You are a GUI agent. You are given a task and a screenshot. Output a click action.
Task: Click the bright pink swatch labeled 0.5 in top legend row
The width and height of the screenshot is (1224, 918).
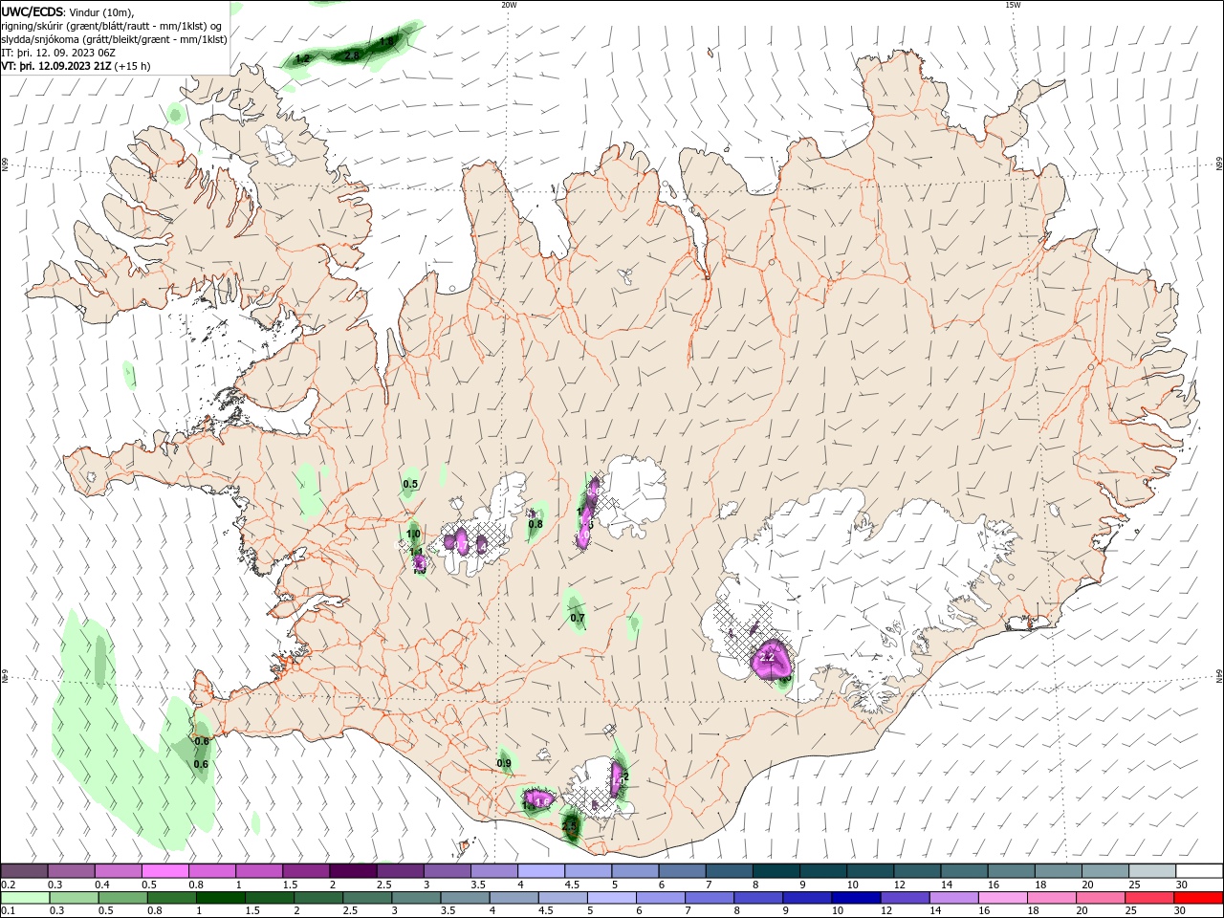coord(165,871)
